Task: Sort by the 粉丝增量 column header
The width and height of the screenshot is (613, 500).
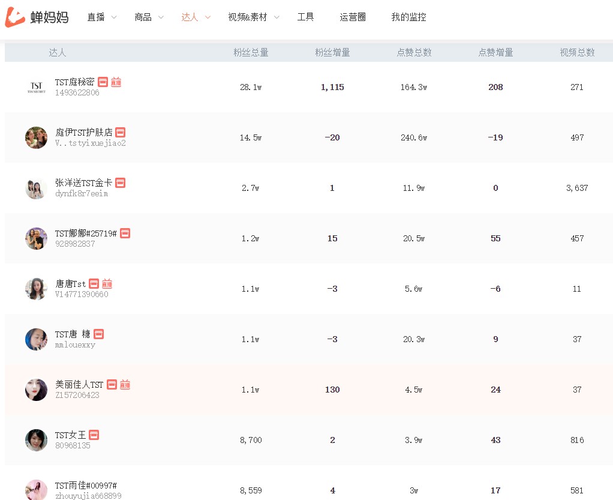Action: coord(333,52)
